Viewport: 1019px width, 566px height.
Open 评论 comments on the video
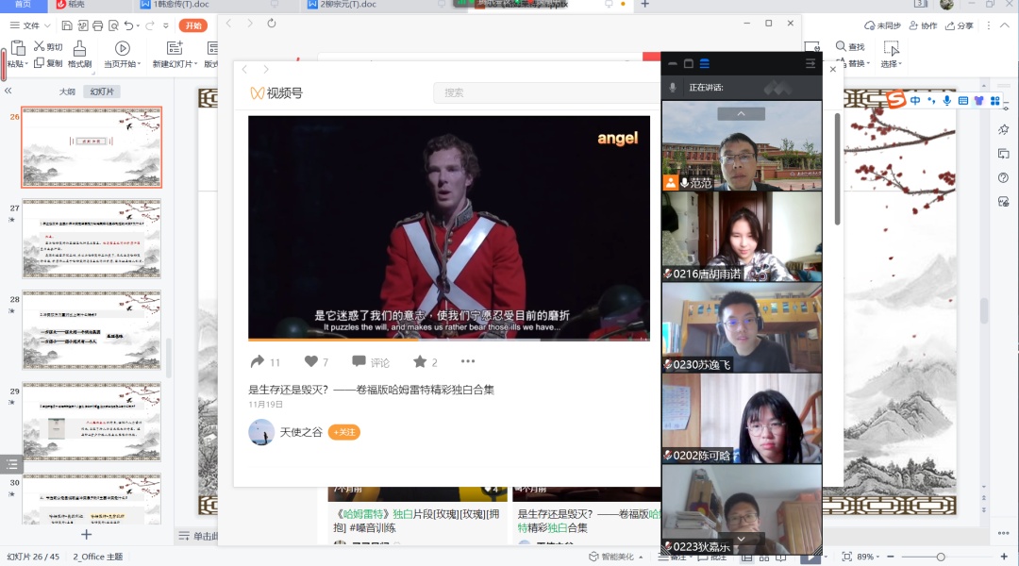(x=371, y=362)
